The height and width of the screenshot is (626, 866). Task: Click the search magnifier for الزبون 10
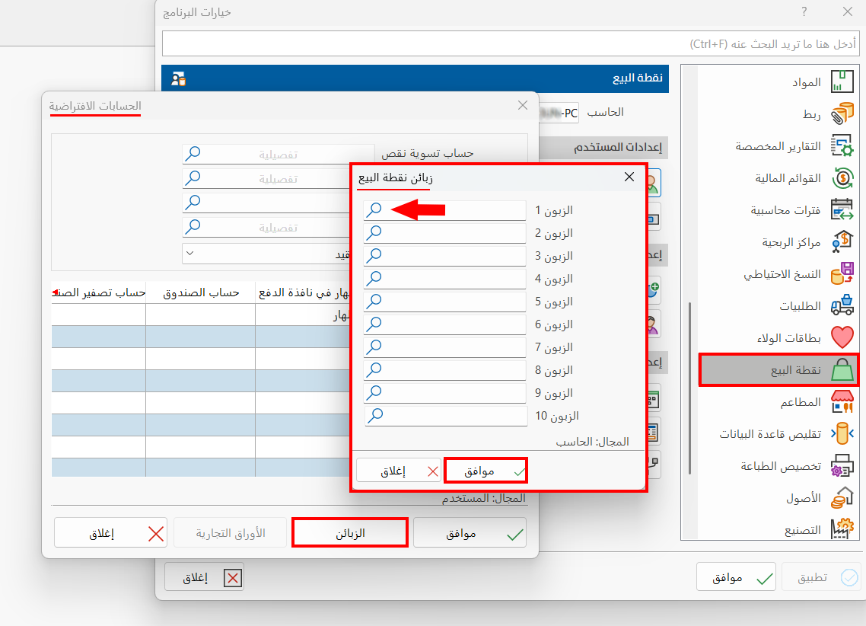click(374, 416)
